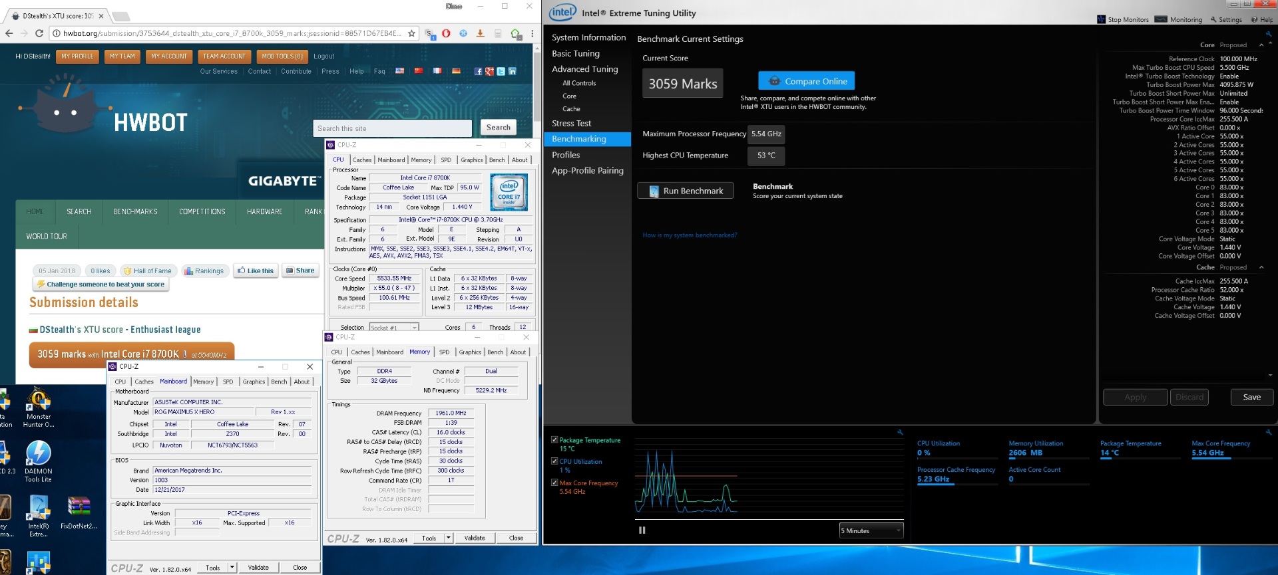
Task: Click the Facebook icon on HWBOT header
Action: click(478, 71)
